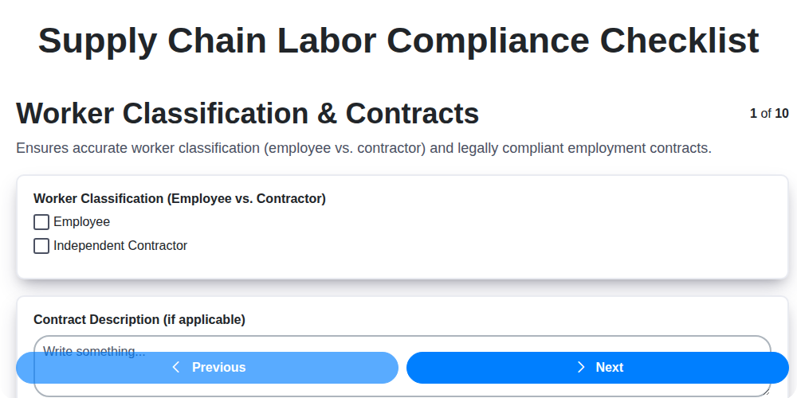Click the Employee option label text
Image resolution: width=797 pixels, height=398 pixels.
[81, 222]
